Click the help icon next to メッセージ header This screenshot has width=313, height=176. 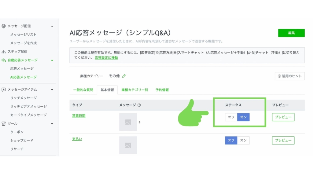[x=139, y=105]
